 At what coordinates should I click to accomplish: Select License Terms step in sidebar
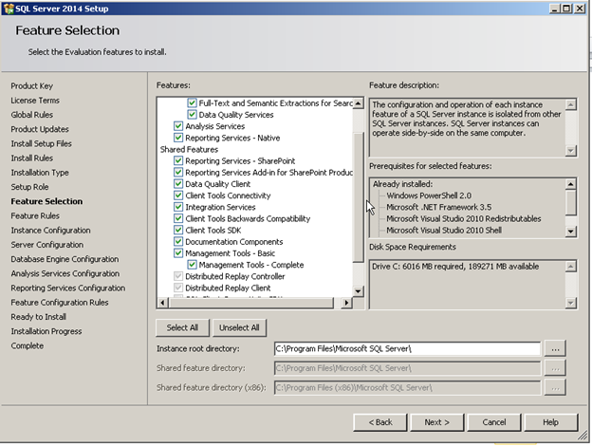(35, 100)
